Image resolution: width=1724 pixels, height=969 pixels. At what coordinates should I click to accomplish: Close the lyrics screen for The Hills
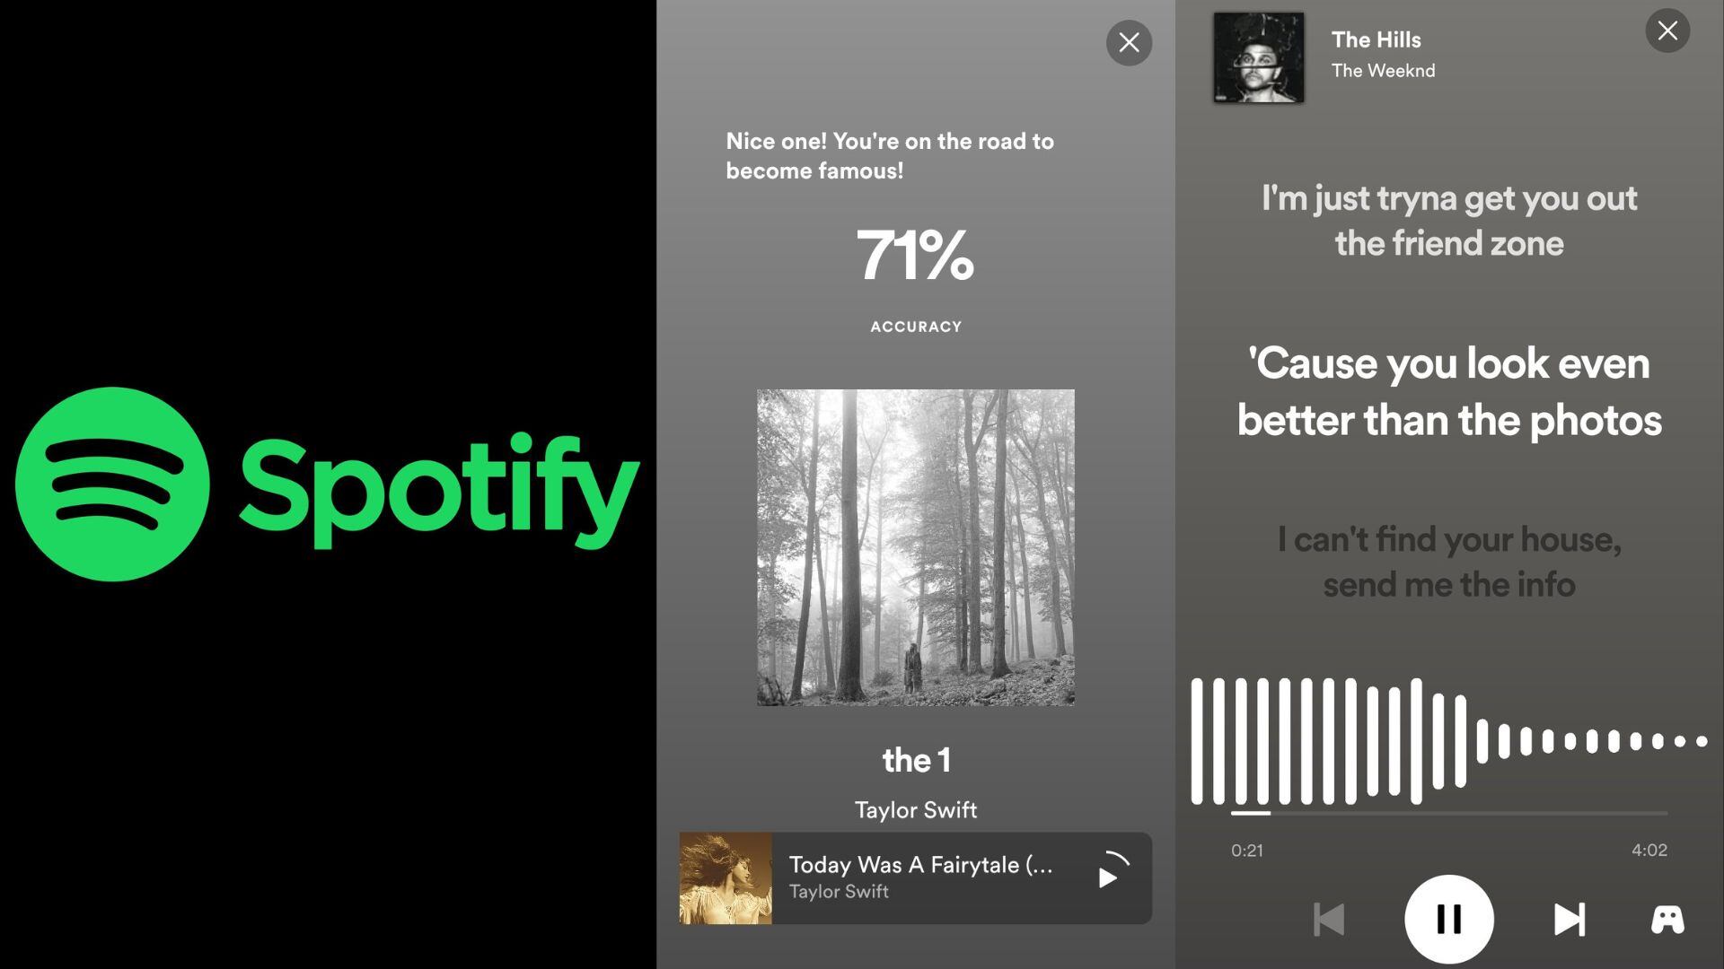point(1667,31)
